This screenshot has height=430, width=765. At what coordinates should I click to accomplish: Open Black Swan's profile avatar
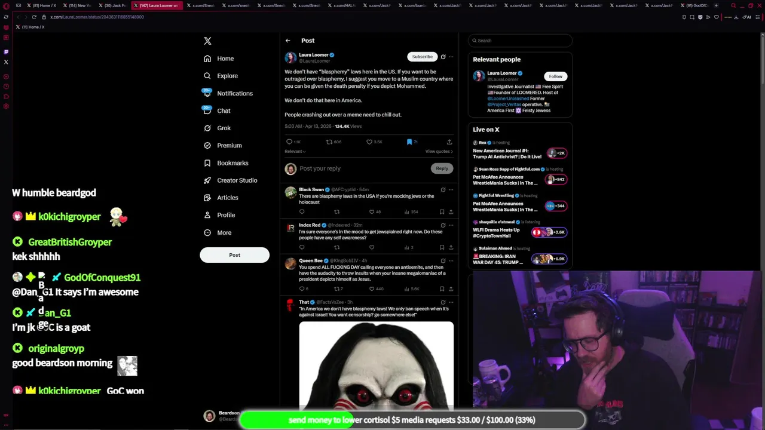(290, 192)
